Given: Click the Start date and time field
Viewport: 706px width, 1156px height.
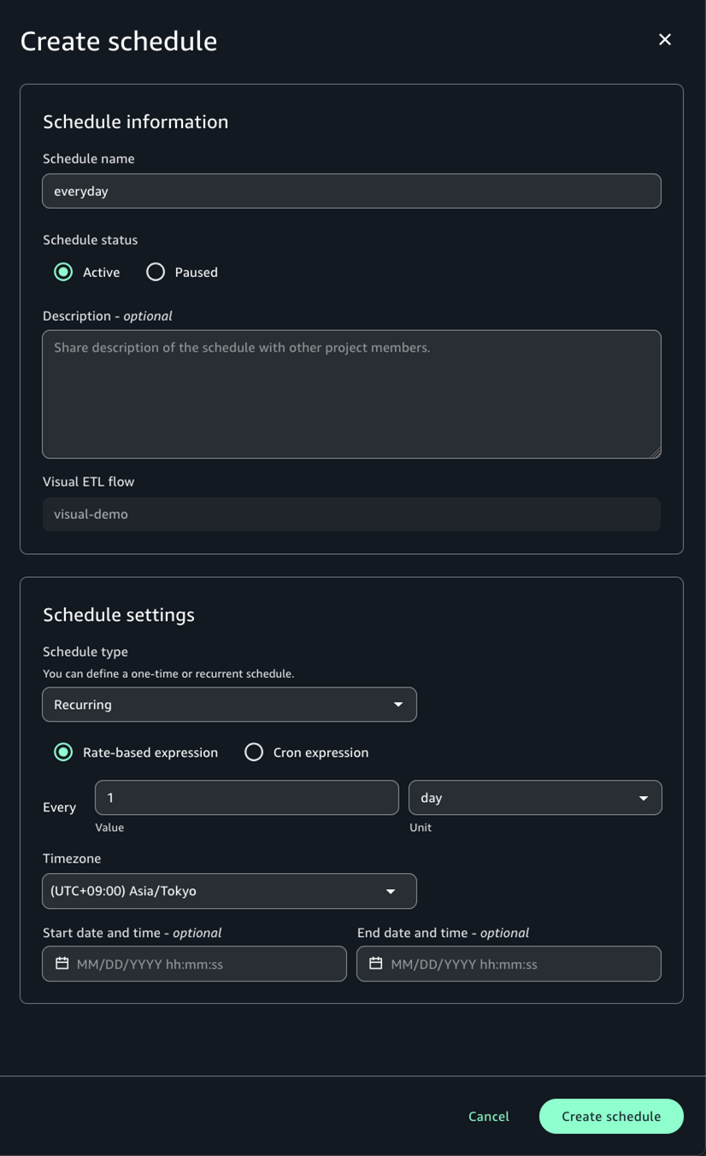Looking at the screenshot, I should point(205,964).
